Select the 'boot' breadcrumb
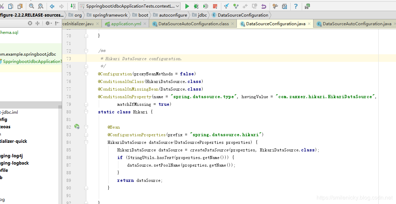 click(140, 15)
